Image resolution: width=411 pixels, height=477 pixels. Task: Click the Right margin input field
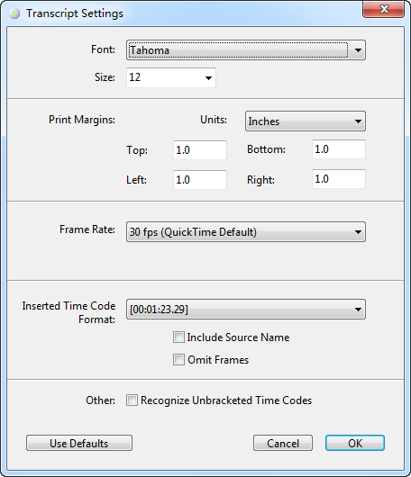coord(339,179)
